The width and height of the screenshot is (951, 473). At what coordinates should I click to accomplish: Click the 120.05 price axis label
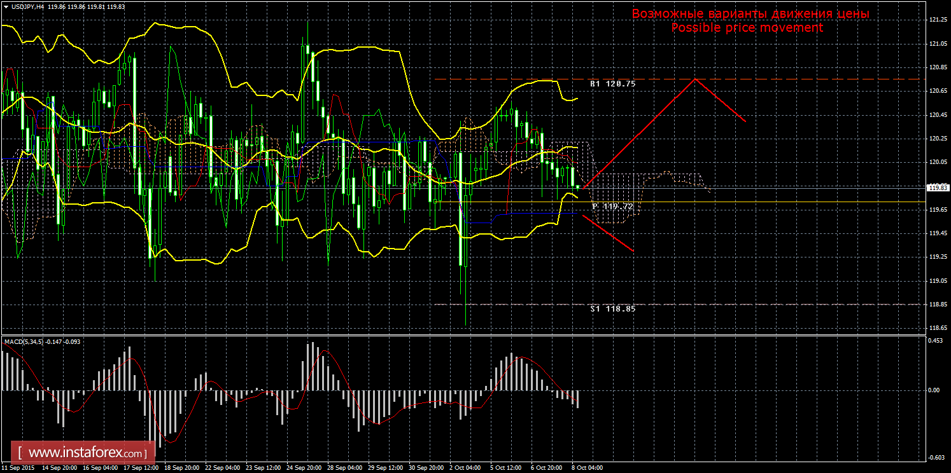tap(937, 163)
